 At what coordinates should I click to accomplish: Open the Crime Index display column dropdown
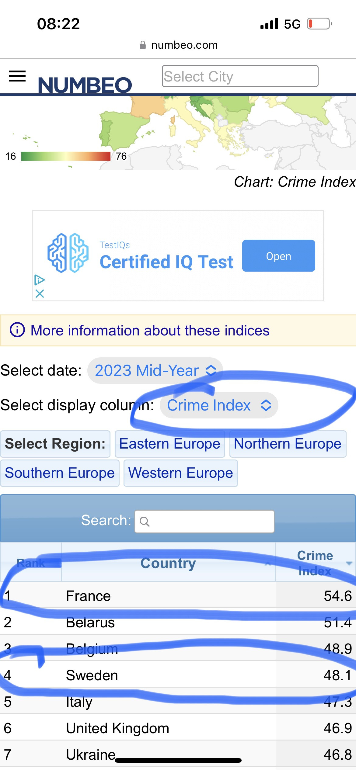(x=219, y=405)
